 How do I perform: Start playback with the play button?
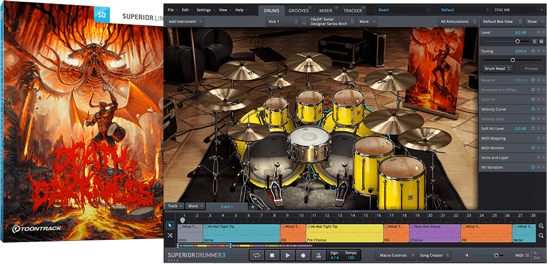287,255
